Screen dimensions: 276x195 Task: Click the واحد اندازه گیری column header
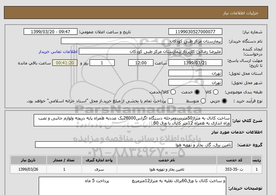[x=99, y=160]
